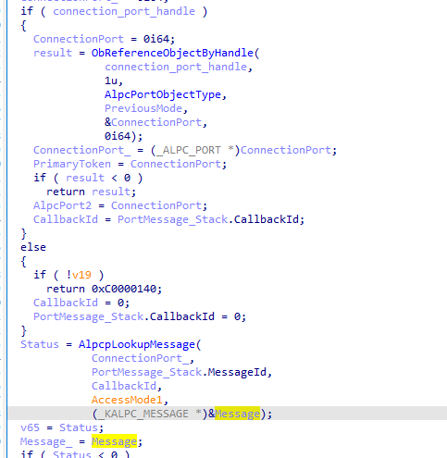Click ObReferenceObjectByHandle function call
Image resolution: width=447 pixels, height=458 pixels.
[172, 53]
